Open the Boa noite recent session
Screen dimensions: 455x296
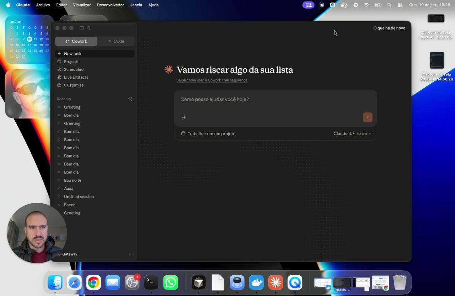point(95,180)
